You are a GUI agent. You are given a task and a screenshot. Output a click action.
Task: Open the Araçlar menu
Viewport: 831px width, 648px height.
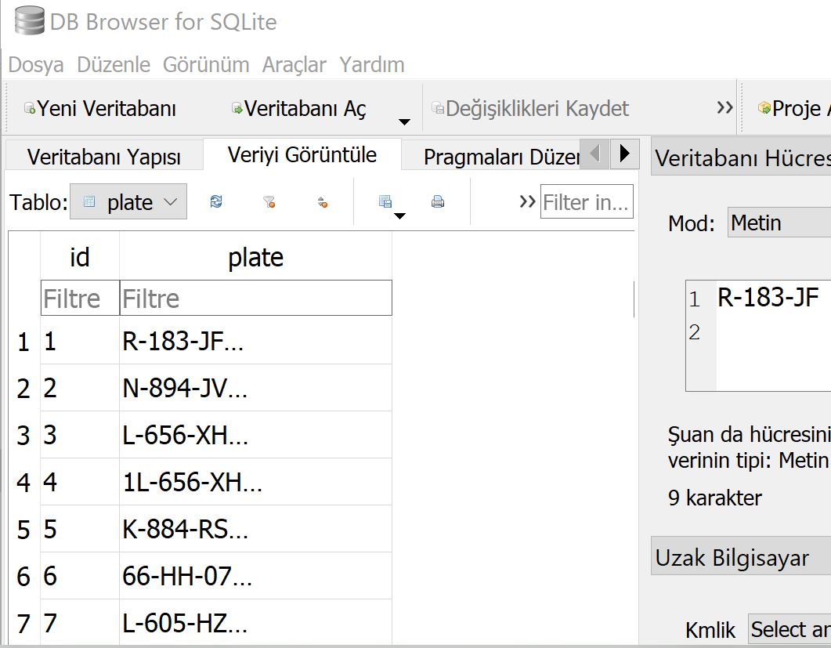click(x=294, y=64)
